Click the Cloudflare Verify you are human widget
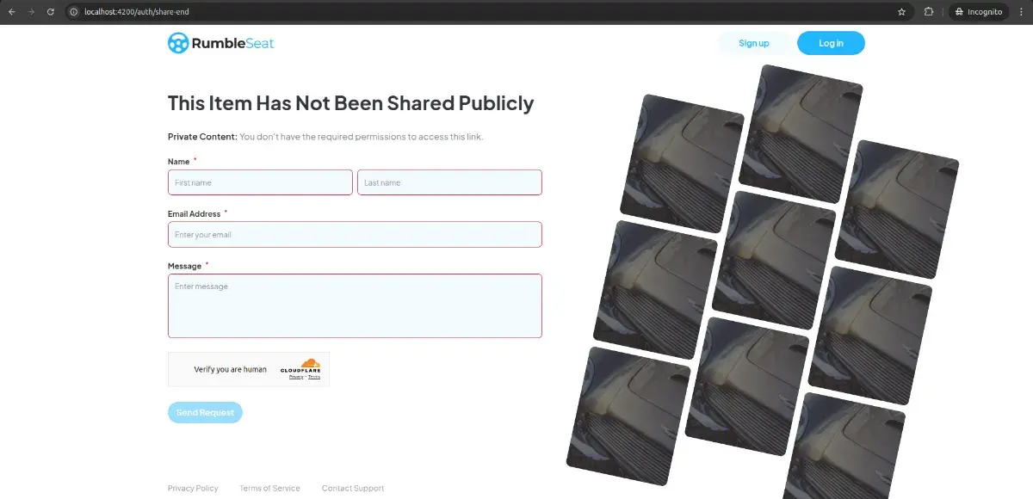This screenshot has height=499, width=1033. point(249,369)
